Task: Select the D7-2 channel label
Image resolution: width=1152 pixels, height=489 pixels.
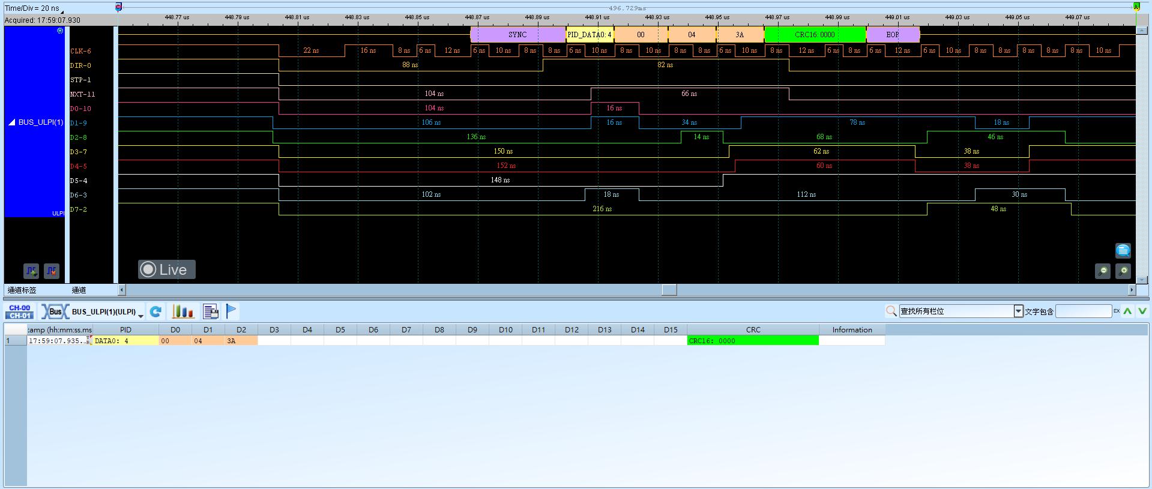Action: point(79,209)
